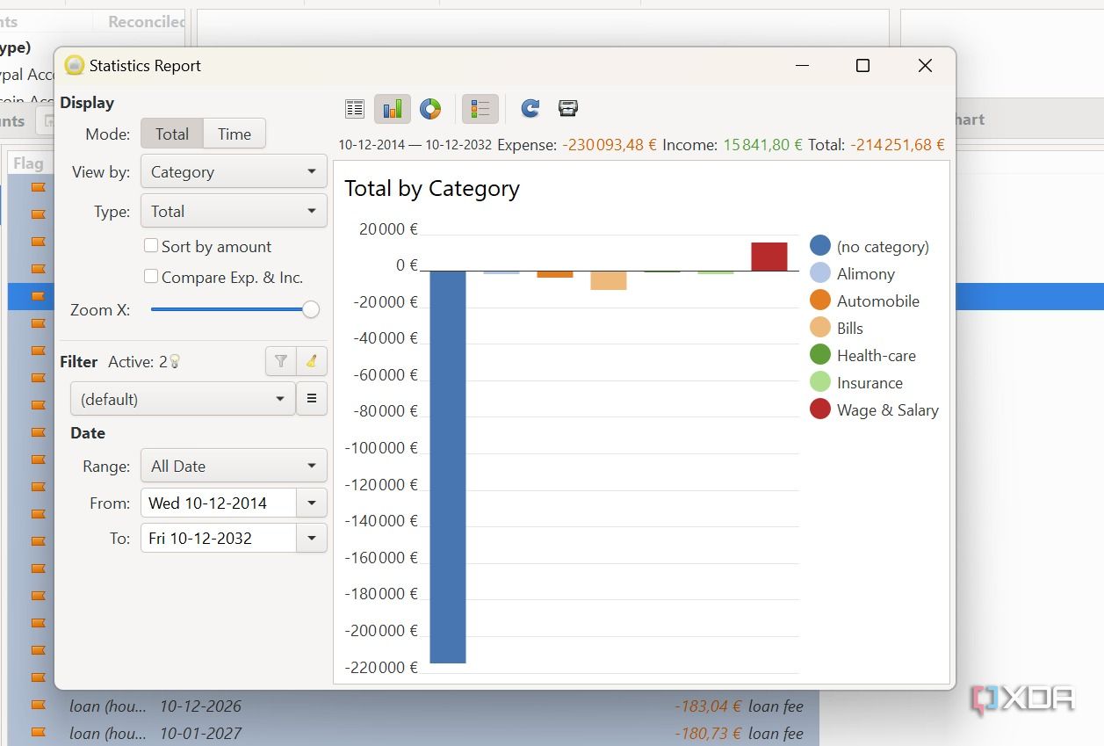Click the Wage & Salary legend color dot
The image size is (1104, 746).
[820, 409]
